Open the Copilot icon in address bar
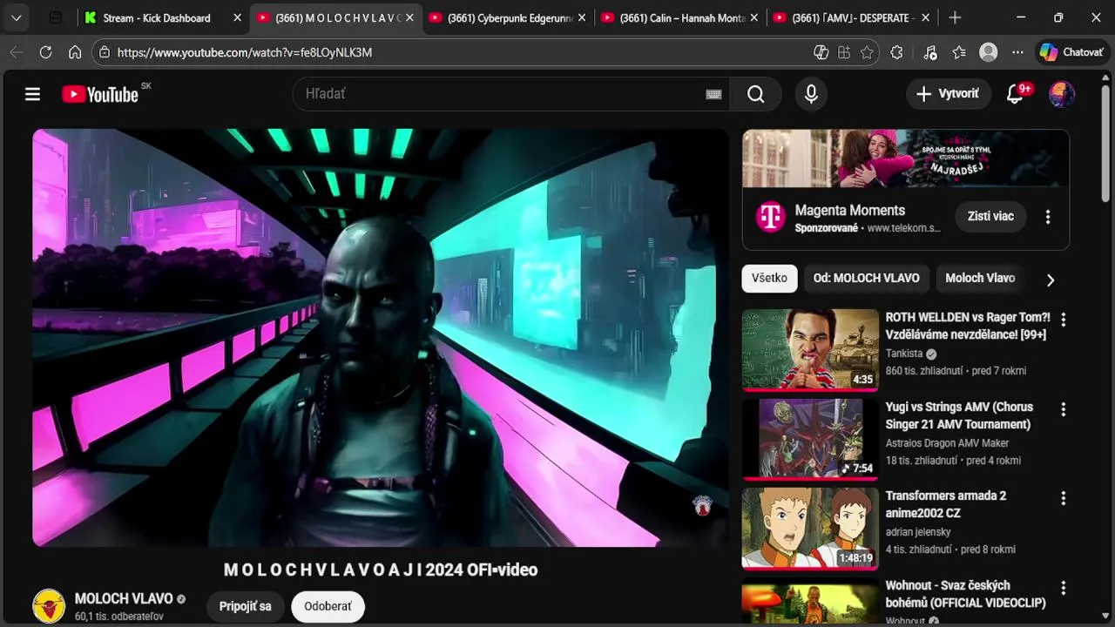The width and height of the screenshot is (1115, 627). (x=821, y=52)
